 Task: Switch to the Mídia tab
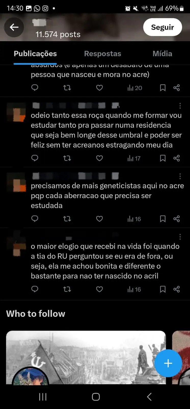pos(162,54)
